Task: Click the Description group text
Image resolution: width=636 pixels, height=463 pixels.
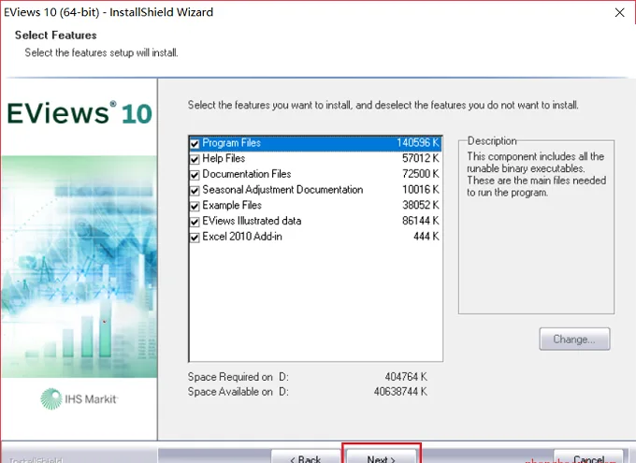Action: pos(536,174)
